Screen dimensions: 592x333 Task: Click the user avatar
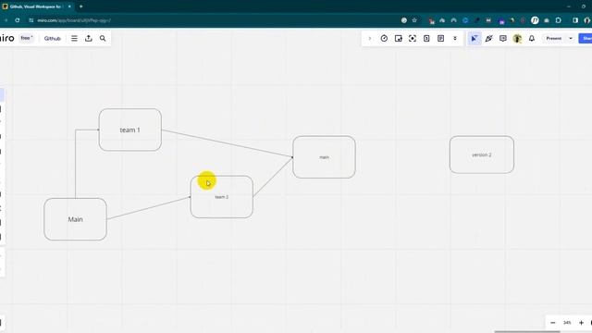pos(517,39)
